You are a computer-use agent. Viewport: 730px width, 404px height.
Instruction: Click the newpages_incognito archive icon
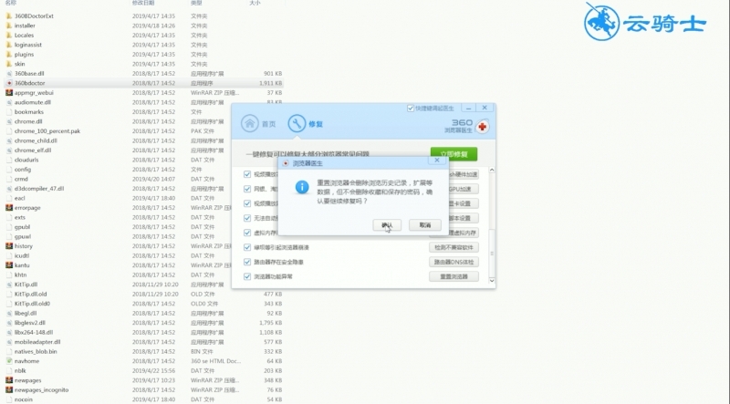[x=9, y=389]
